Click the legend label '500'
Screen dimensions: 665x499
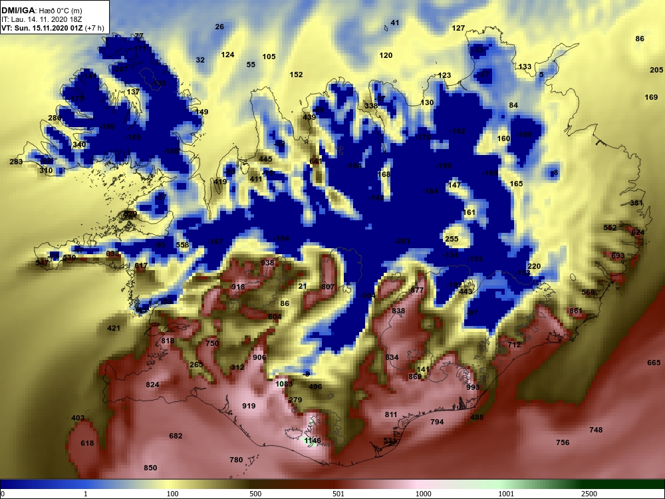[x=255, y=494]
